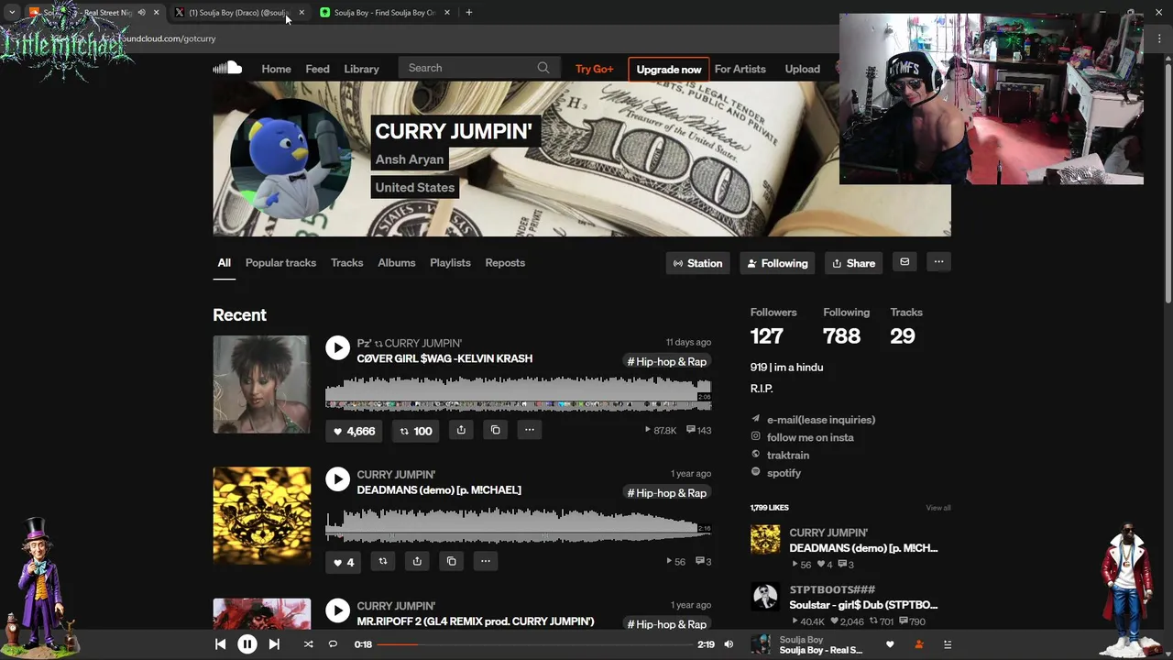Open the follow me on insta link

click(810, 437)
